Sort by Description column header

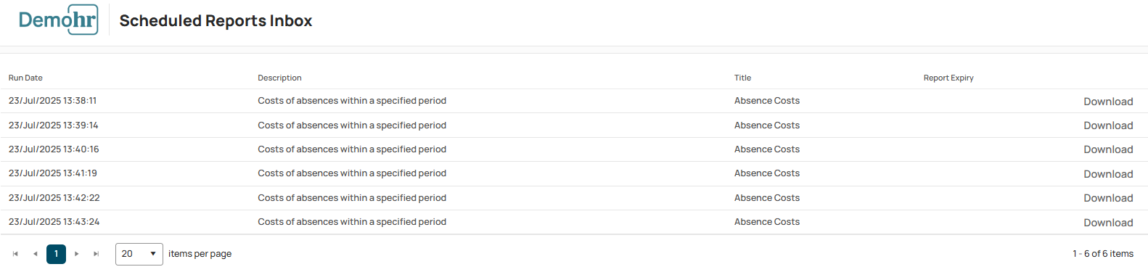click(279, 78)
